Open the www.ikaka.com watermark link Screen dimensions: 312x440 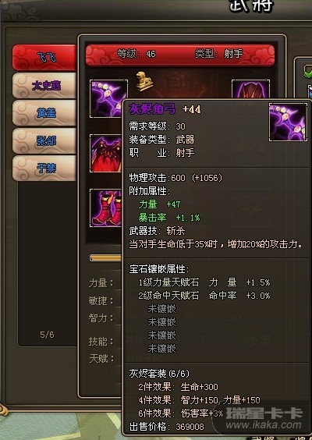click(x=264, y=425)
